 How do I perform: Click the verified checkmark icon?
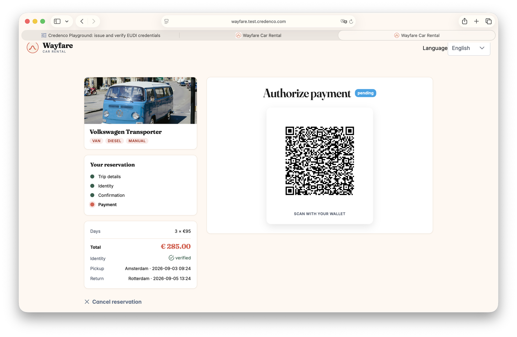click(x=171, y=258)
